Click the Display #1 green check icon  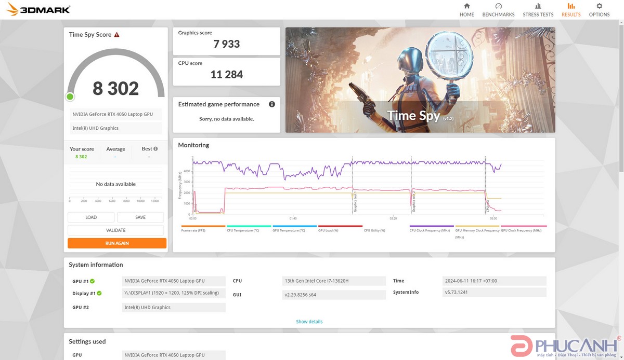[x=99, y=293]
